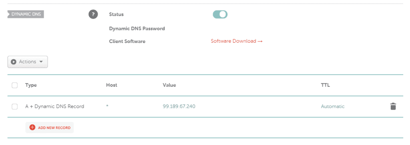Expand the Actions dropdown arrow
The width and height of the screenshot is (410, 145).
[x=41, y=62]
